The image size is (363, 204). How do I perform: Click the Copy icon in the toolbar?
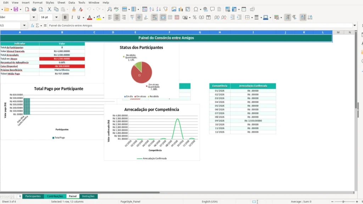click(56, 9)
